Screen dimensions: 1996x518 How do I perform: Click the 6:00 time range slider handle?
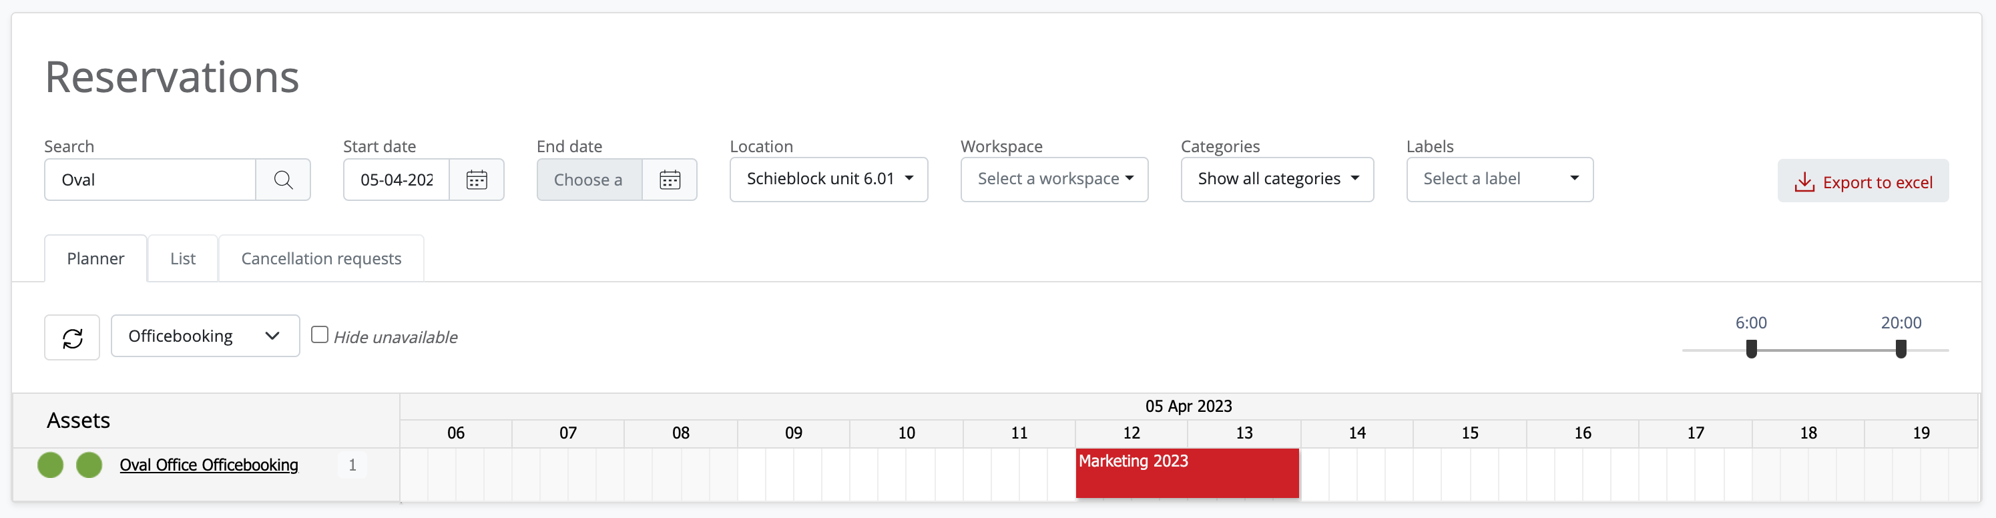point(1751,349)
